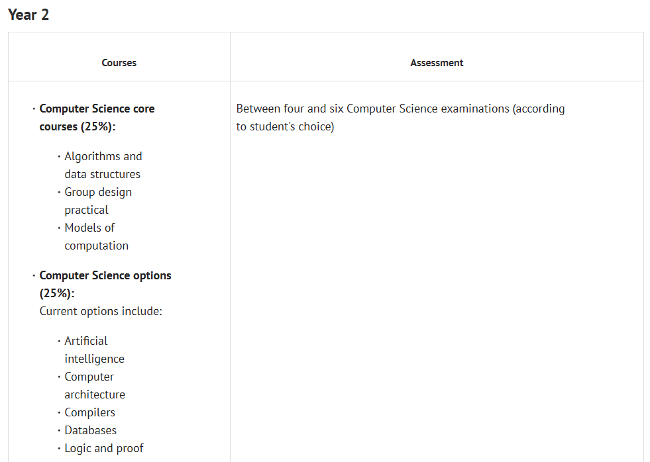Click the 'to student's choice)' line
Screen dimensions: 650x462
285,126
